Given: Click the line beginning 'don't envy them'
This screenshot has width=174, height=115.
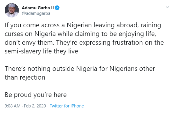Looking at the screenshot, I should pos(84,43).
